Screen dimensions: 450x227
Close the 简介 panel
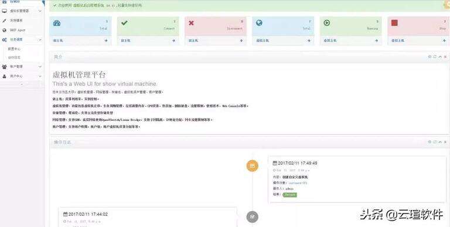click(x=445, y=57)
